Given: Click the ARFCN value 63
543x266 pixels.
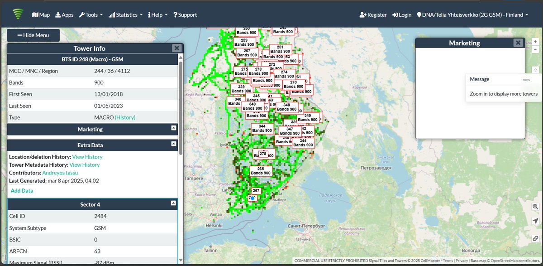Looking at the screenshot, I should pos(97,251).
